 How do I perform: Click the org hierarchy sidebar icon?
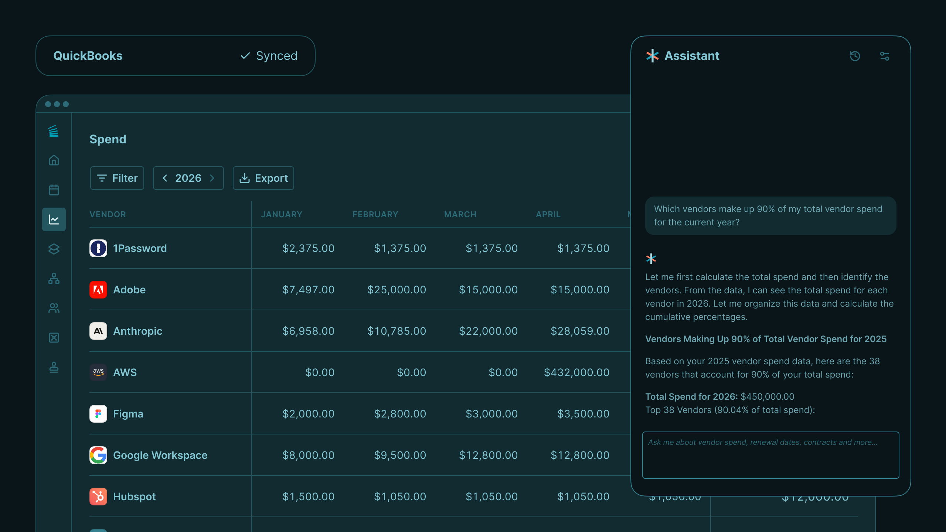pos(54,279)
